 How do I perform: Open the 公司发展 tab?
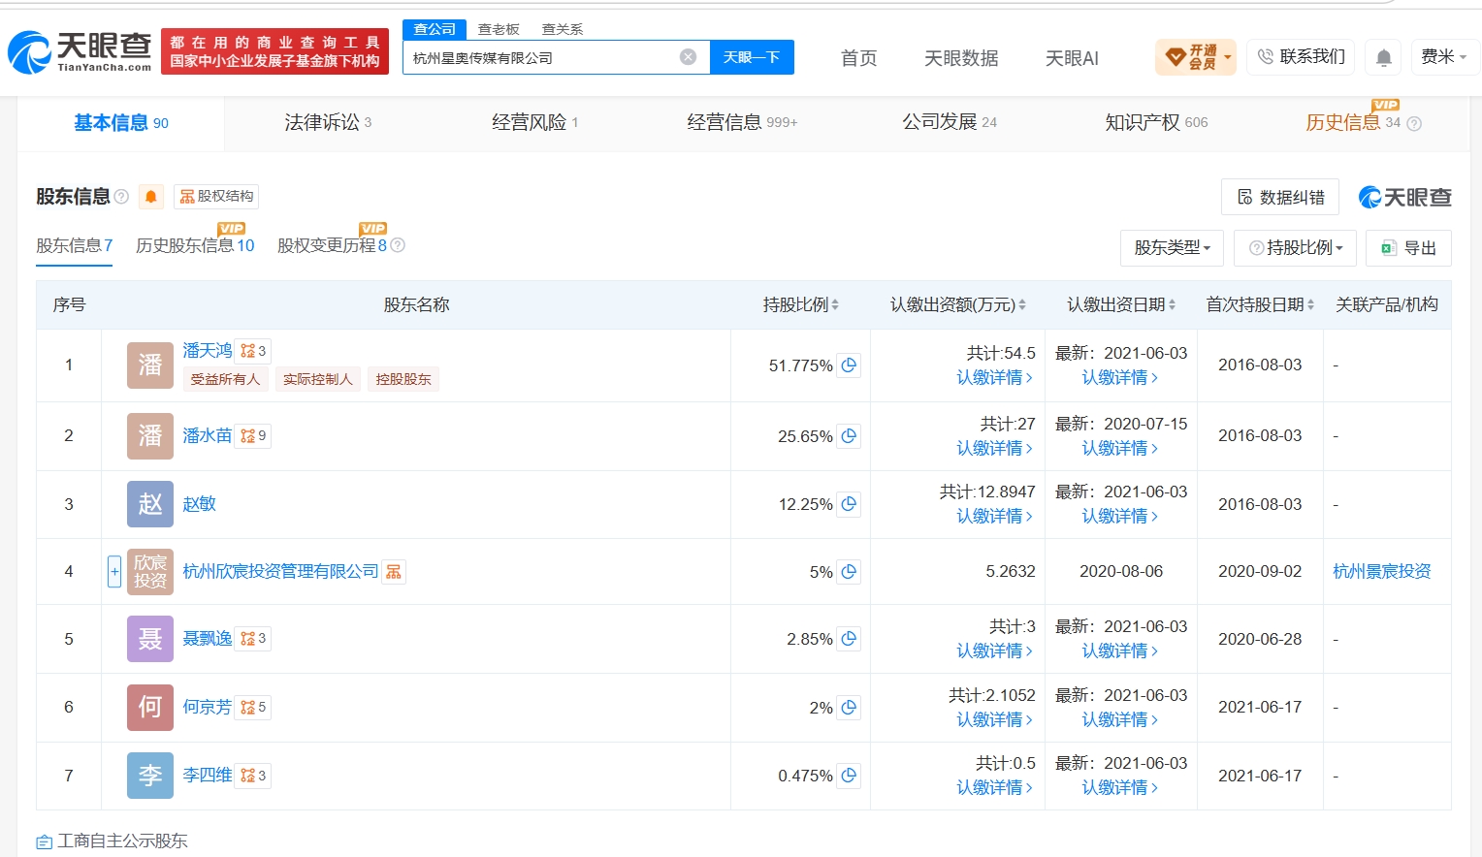click(950, 123)
